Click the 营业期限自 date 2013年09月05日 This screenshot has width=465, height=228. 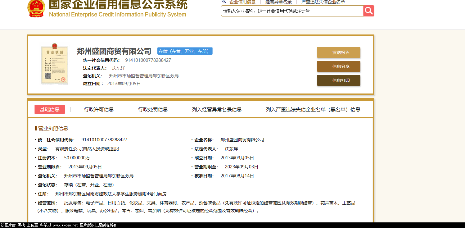(x=85, y=167)
